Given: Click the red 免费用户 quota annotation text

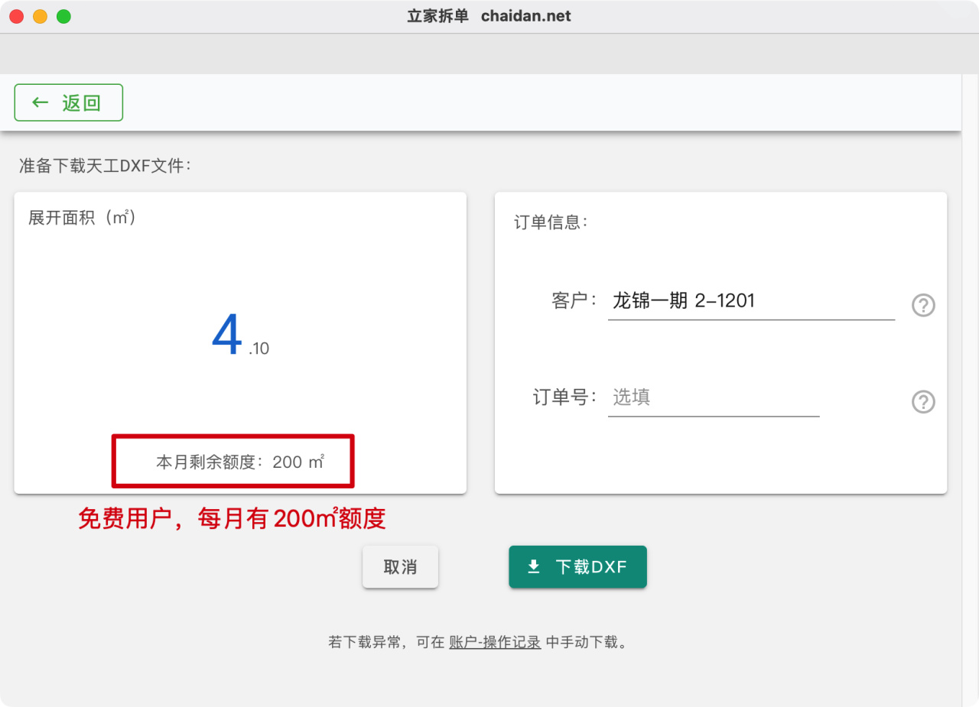Looking at the screenshot, I should 232,519.
